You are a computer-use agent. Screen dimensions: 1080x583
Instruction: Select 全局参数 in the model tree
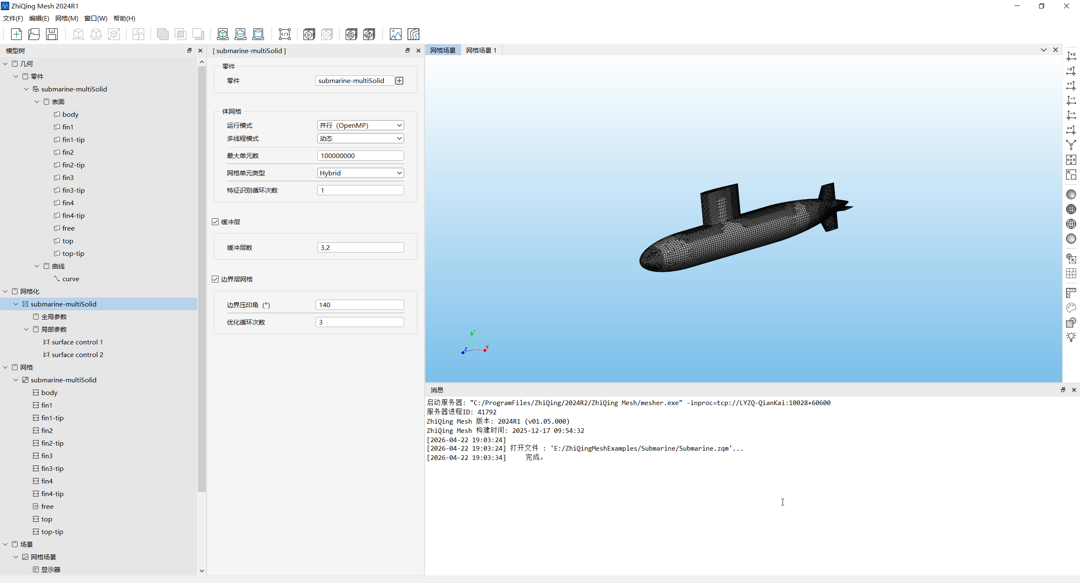pyautogui.click(x=54, y=317)
